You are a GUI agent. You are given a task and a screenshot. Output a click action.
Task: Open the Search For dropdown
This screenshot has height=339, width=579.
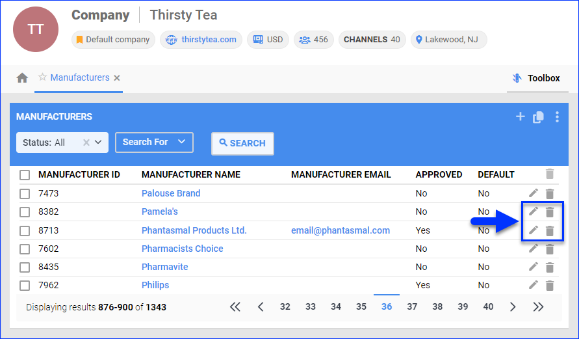tap(154, 142)
